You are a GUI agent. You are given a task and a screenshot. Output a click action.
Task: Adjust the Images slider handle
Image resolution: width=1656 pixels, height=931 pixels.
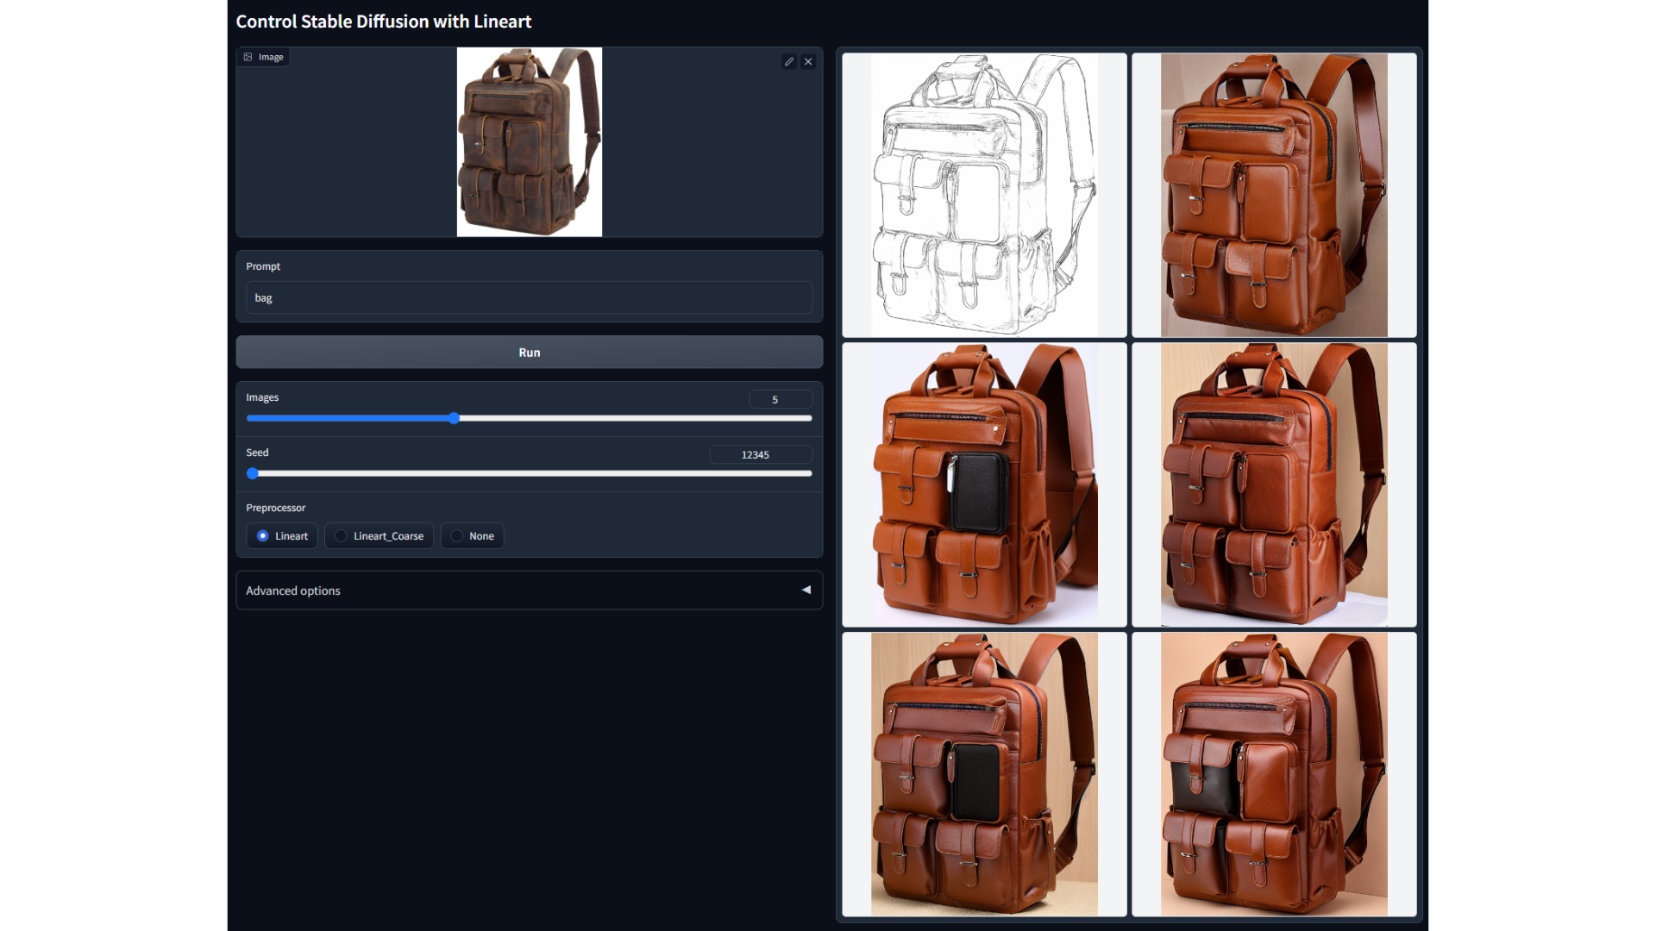pos(454,418)
